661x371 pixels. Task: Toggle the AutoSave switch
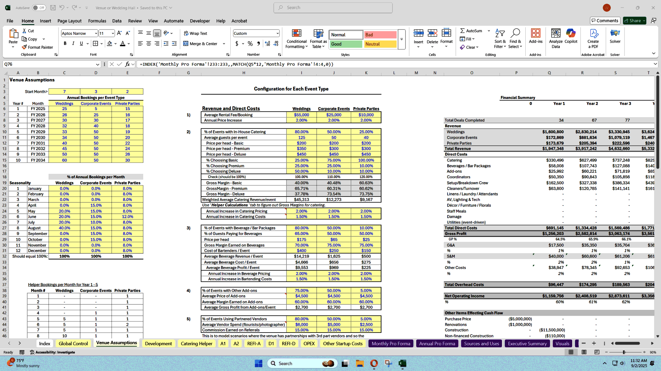[39, 8]
